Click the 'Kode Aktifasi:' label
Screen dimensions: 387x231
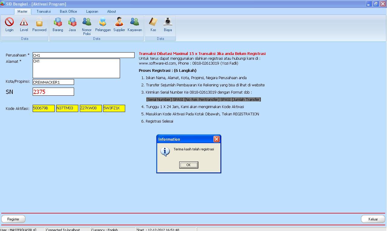[18, 108]
